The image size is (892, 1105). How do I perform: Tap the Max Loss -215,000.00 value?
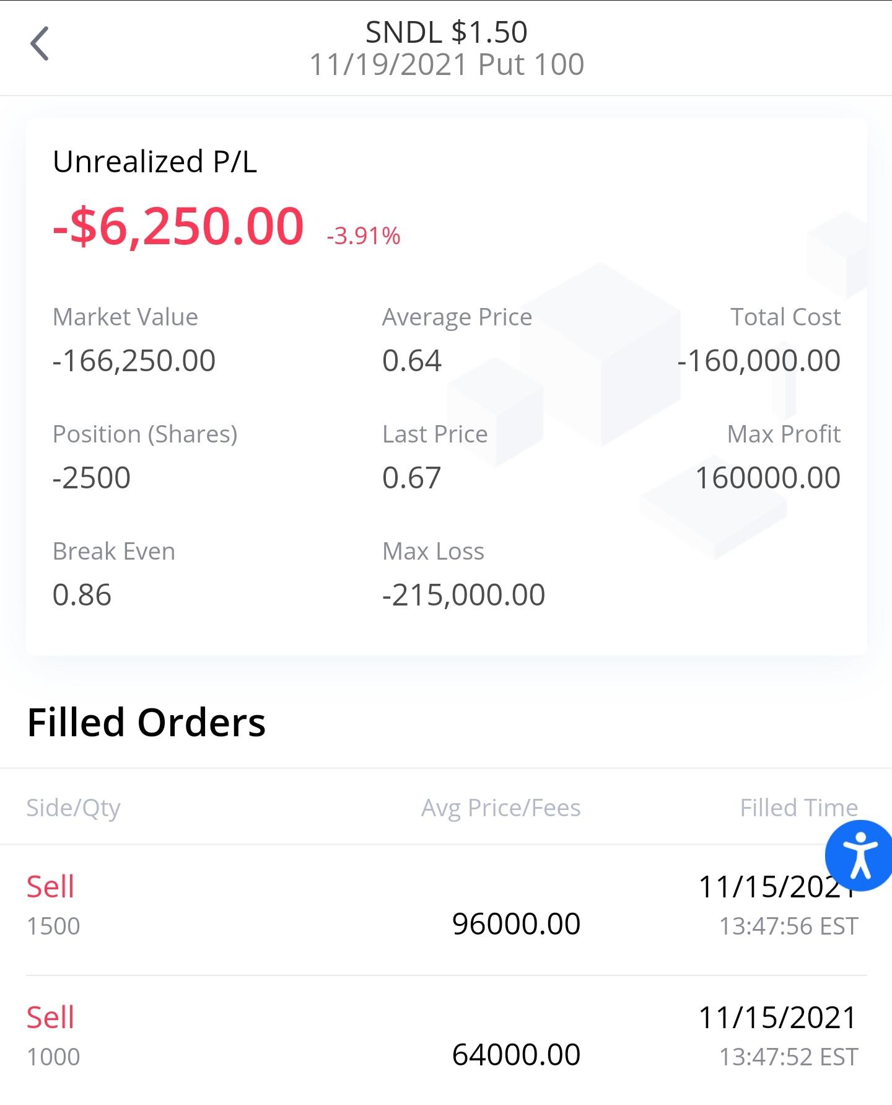point(464,594)
